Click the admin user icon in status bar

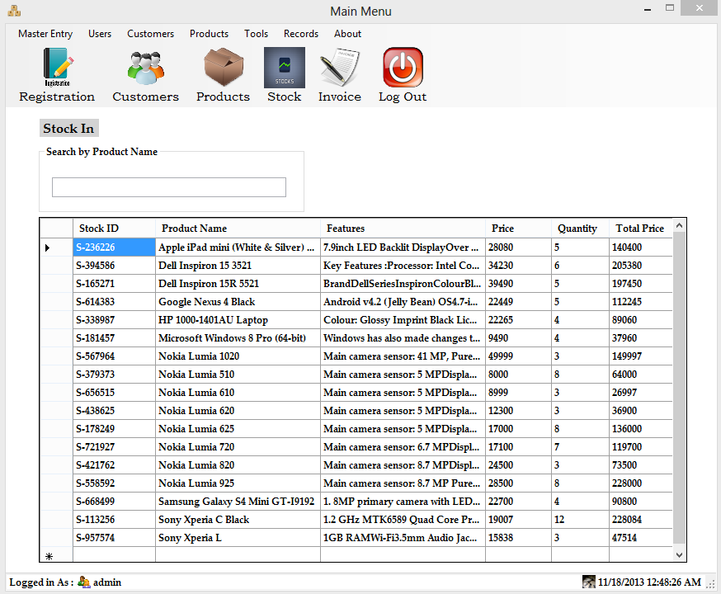[x=83, y=582]
